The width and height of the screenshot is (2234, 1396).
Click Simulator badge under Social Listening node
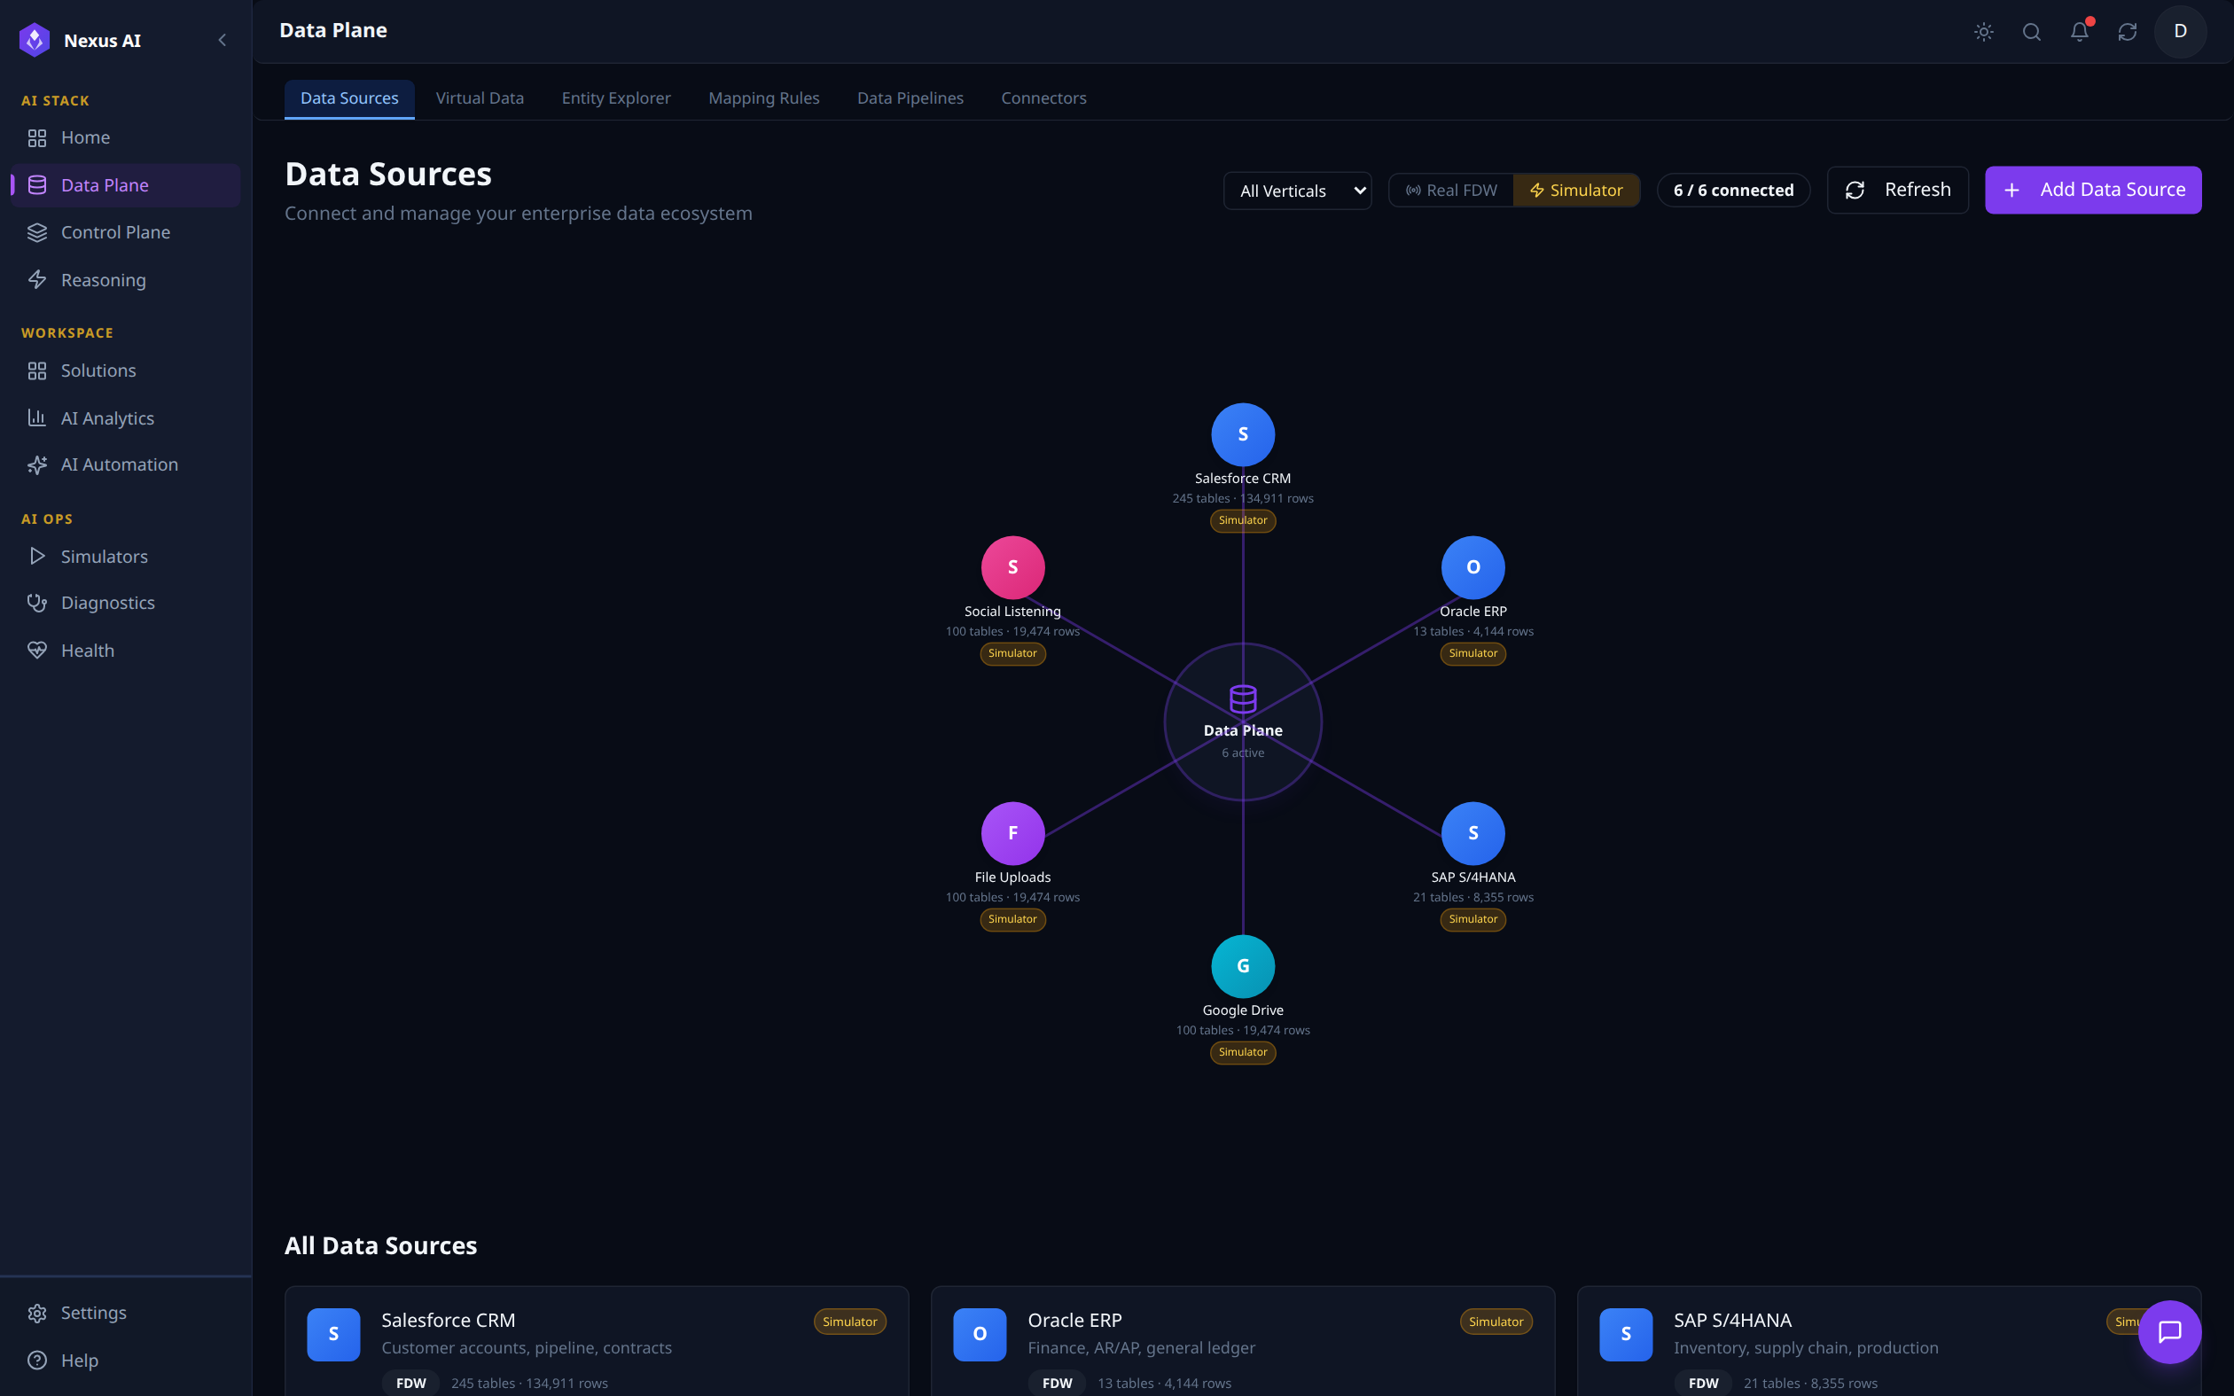(x=1012, y=654)
